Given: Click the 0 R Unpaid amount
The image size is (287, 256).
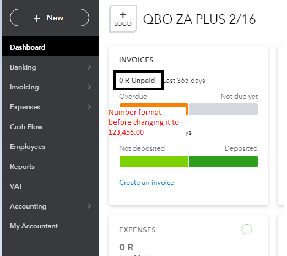Looking at the screenshot, I should 137,81.
